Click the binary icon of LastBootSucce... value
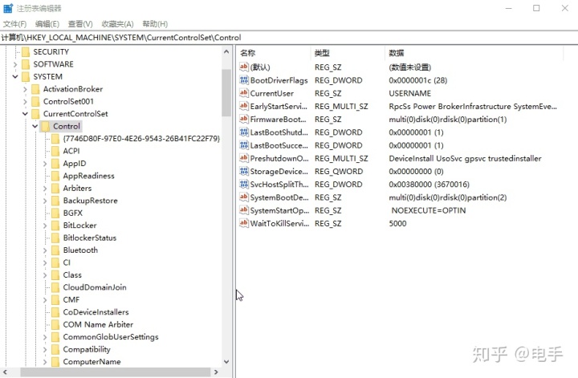 click(x=244, y=145)
